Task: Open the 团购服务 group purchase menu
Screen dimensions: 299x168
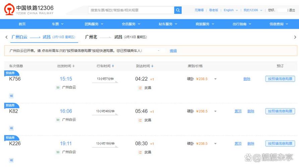Action: point(94,24)
